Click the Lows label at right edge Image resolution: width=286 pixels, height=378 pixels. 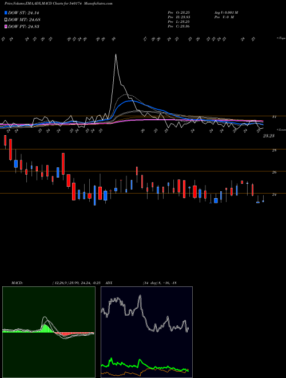click(x=281, y=129)
